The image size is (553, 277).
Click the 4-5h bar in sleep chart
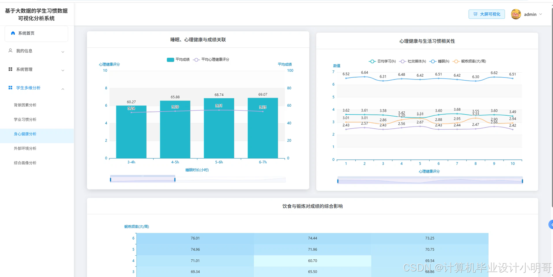coord(175,129)
